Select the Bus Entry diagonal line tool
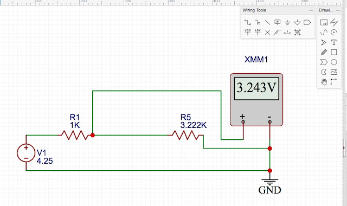 [x=267, y=22]
